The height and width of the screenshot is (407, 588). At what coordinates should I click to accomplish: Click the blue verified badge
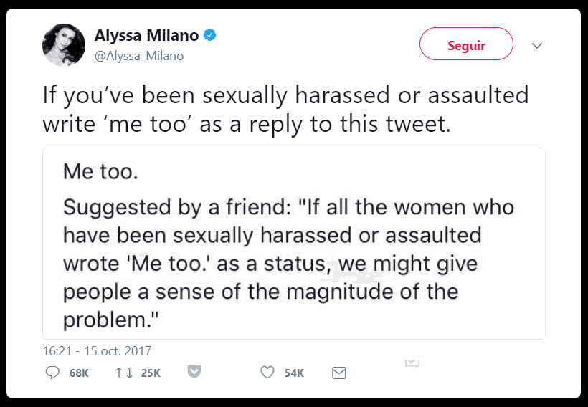click(212, 35)
